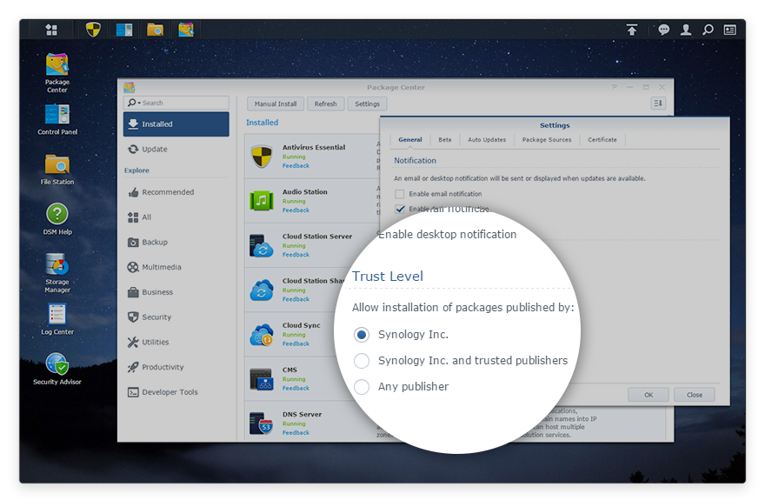This screenshot has height=500, width=765.
Task: Click Close in the Settings dialog
Action: [695, 395]
